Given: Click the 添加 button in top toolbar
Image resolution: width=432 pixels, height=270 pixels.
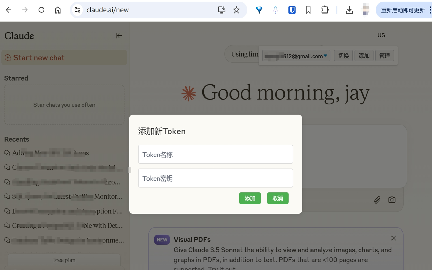Looking at the screenshot, I should tap(364, 56).
